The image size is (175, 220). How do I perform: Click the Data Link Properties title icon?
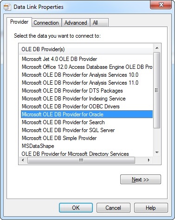click(x=7, y=7)
